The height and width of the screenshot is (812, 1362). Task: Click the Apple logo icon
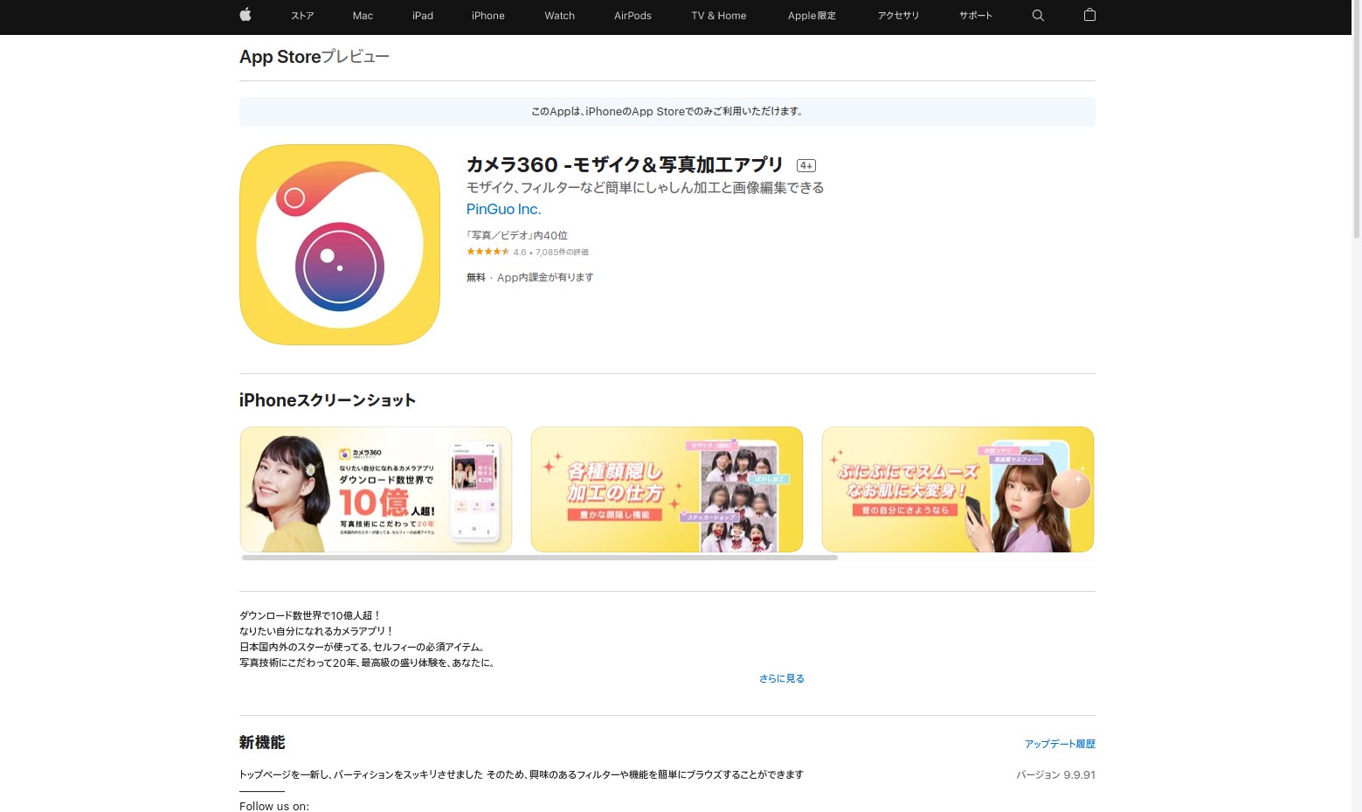[x=245, y=15]
